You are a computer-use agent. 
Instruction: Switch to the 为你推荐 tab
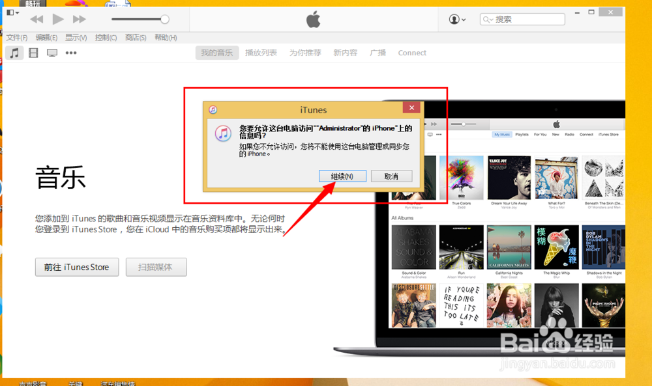click(305, 53)
